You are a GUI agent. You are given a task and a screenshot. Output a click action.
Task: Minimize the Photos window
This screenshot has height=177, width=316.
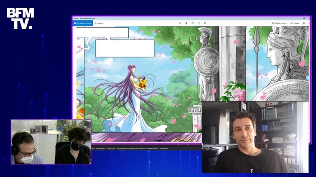point(299,18)
